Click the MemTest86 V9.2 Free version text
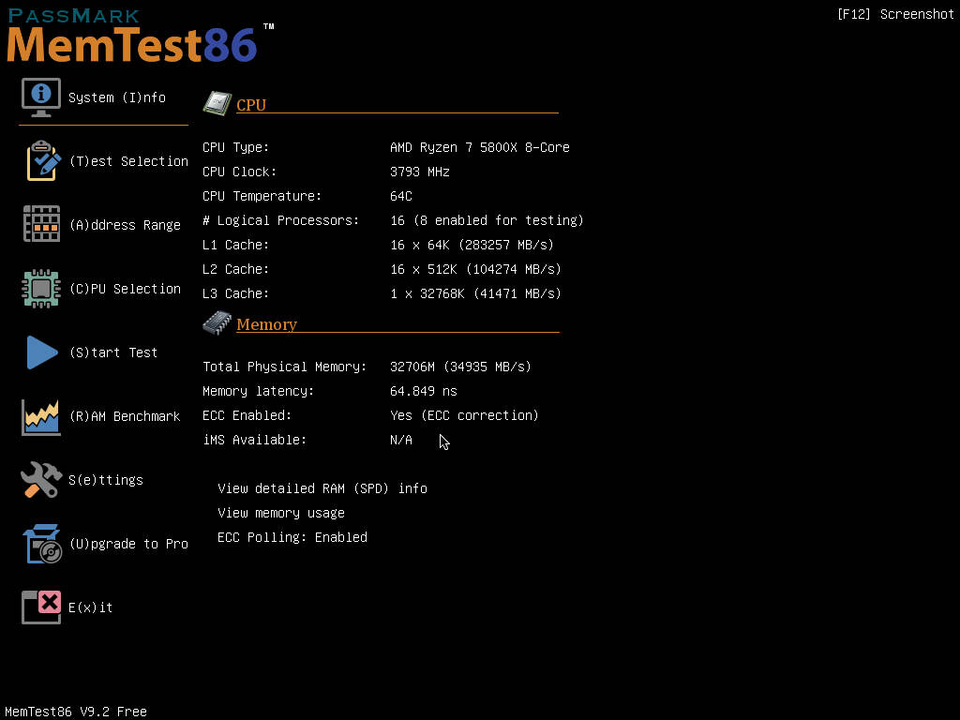960x720 pixels. pyautogui.click(x=76, y=712)
